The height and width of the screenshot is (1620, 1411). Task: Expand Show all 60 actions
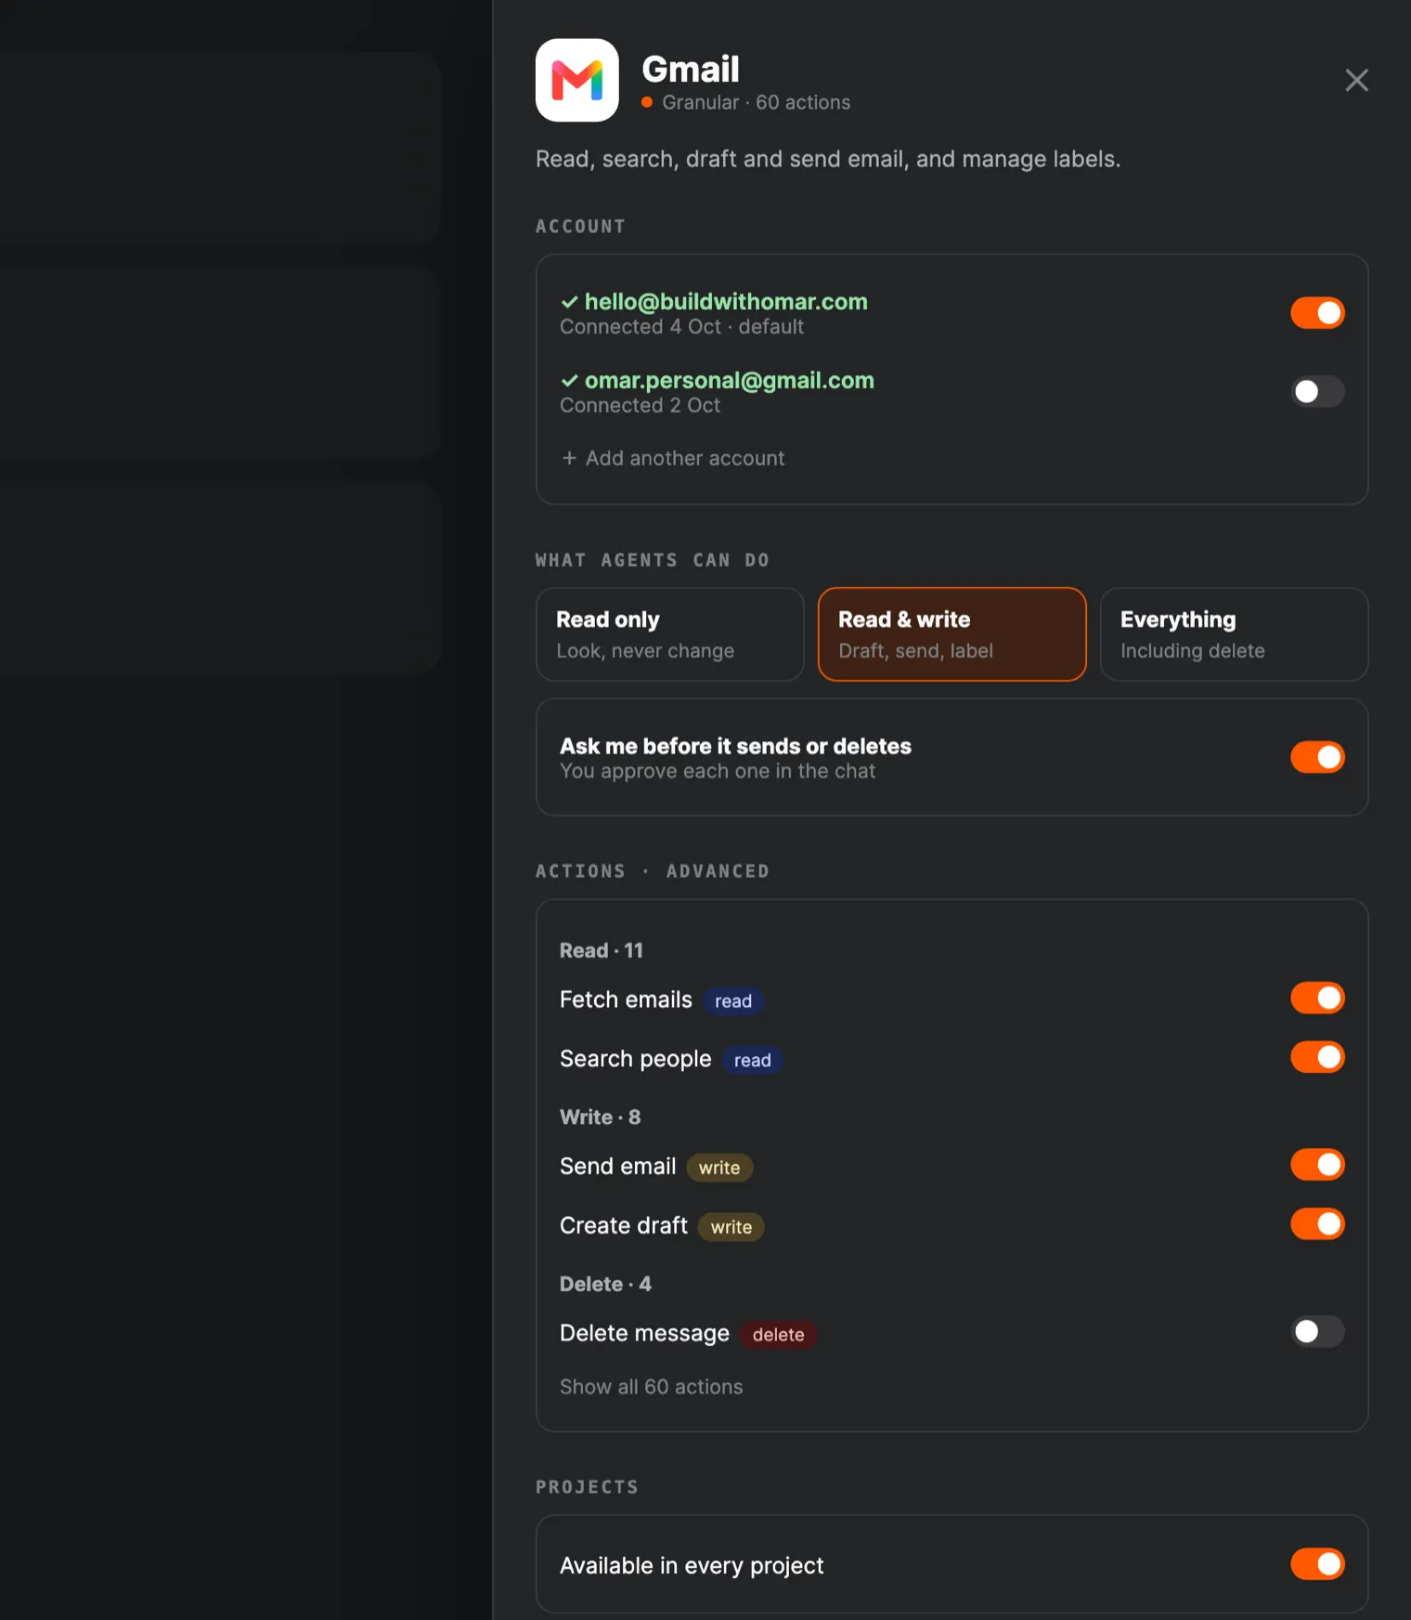tap(651, 1387)
